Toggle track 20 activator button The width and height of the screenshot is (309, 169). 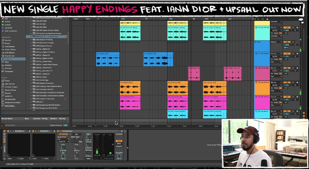(x=287, y=97)
